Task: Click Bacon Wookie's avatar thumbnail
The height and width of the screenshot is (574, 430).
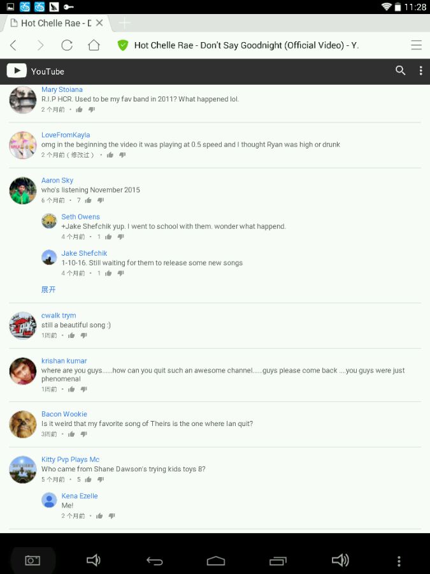Action: click(23, 424)
